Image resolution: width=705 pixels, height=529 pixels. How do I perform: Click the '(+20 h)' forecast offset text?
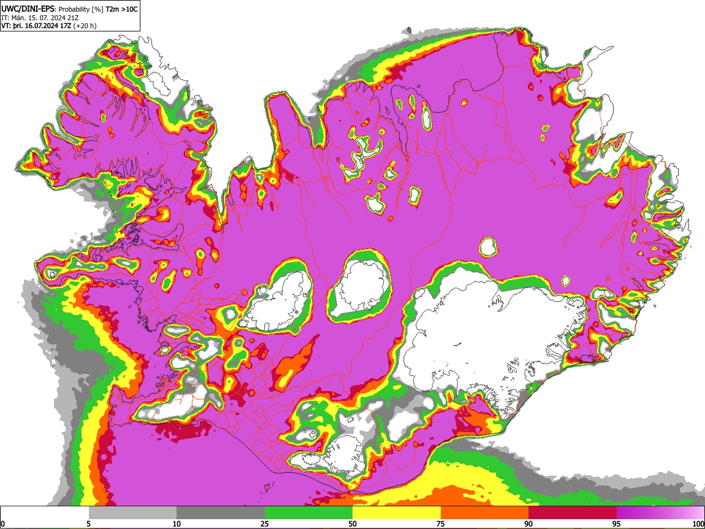click(x=85, y=26)
